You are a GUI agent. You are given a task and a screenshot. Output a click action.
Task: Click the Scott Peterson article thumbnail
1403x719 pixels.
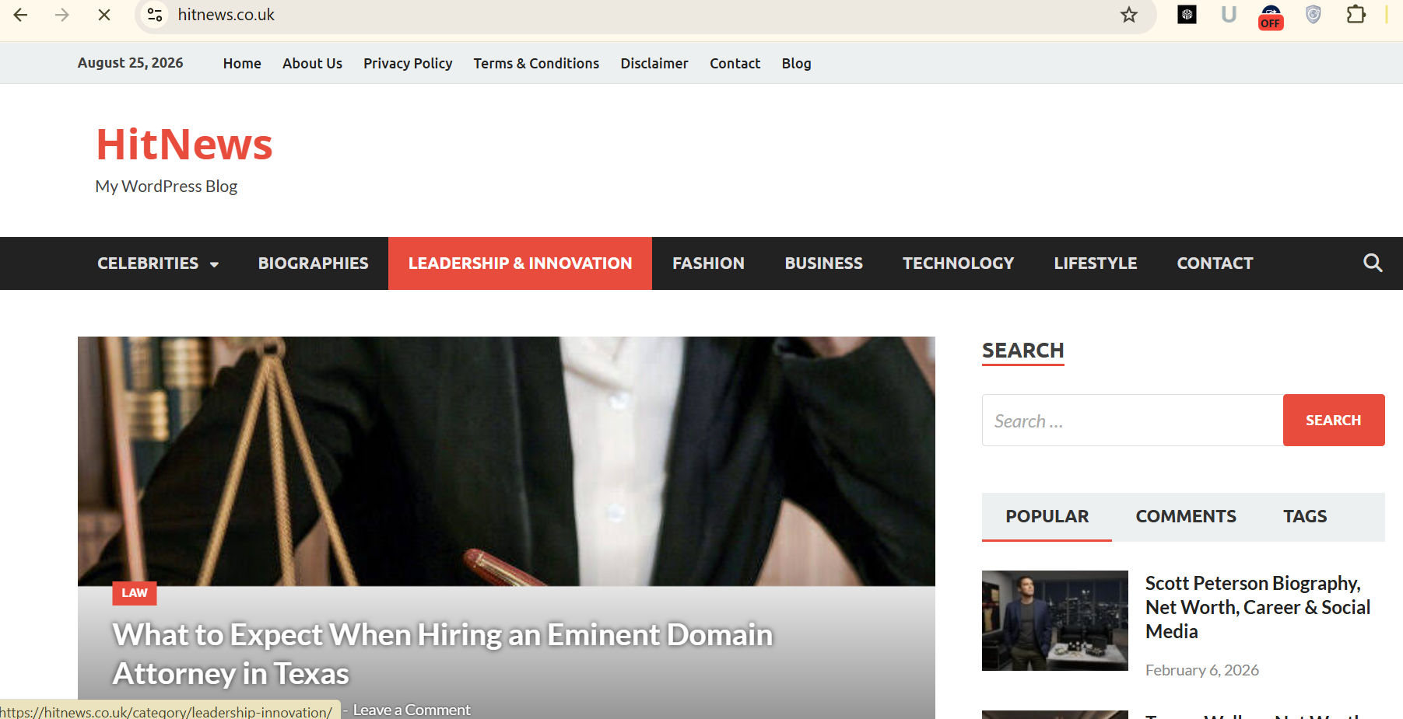1054,620
